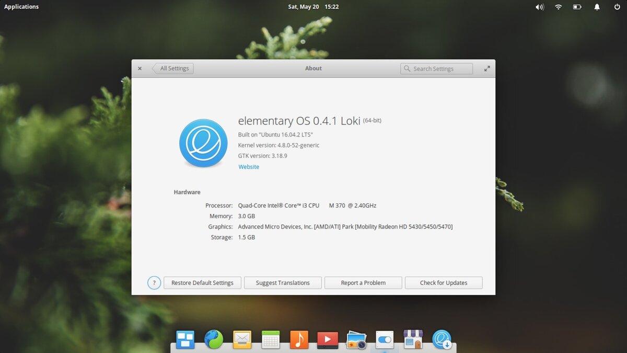Screen dimensions: 627x353
Task: Click the Hardware section heading
Action: click(x=187, y=192)
